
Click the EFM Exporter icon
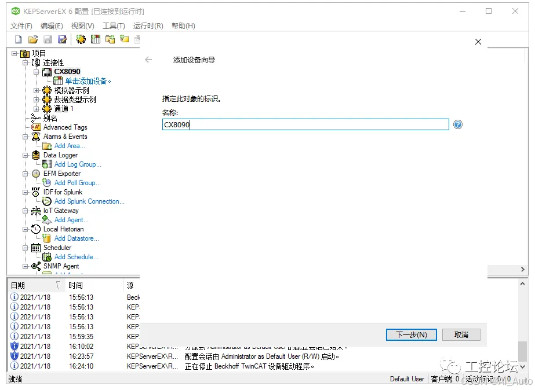pyautogui.click(x=36, y=174)
